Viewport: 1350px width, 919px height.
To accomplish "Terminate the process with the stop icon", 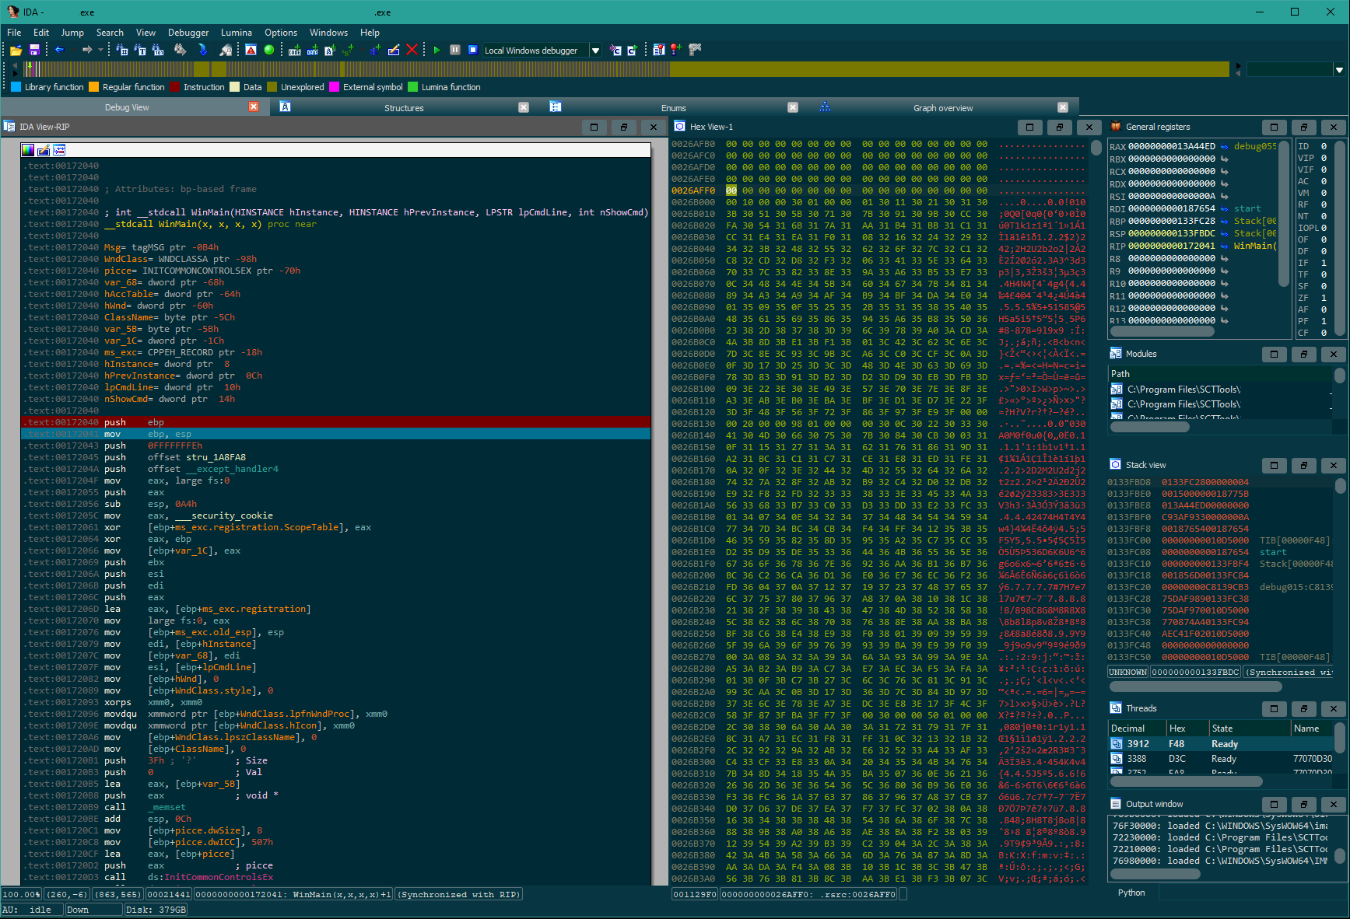I will (x=472, y=50).
